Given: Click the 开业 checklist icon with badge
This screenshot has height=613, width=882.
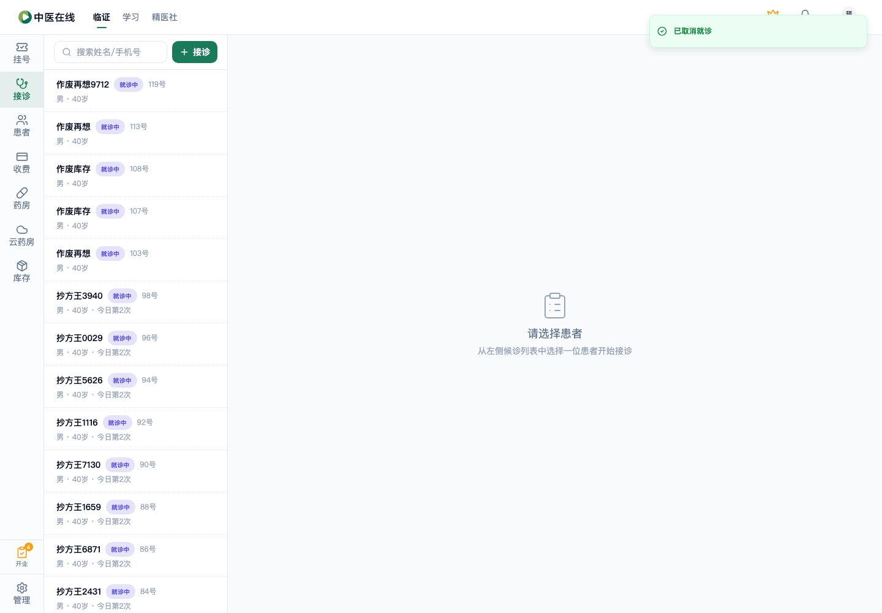Looking at the screenshot, I should tap(21, 557).
